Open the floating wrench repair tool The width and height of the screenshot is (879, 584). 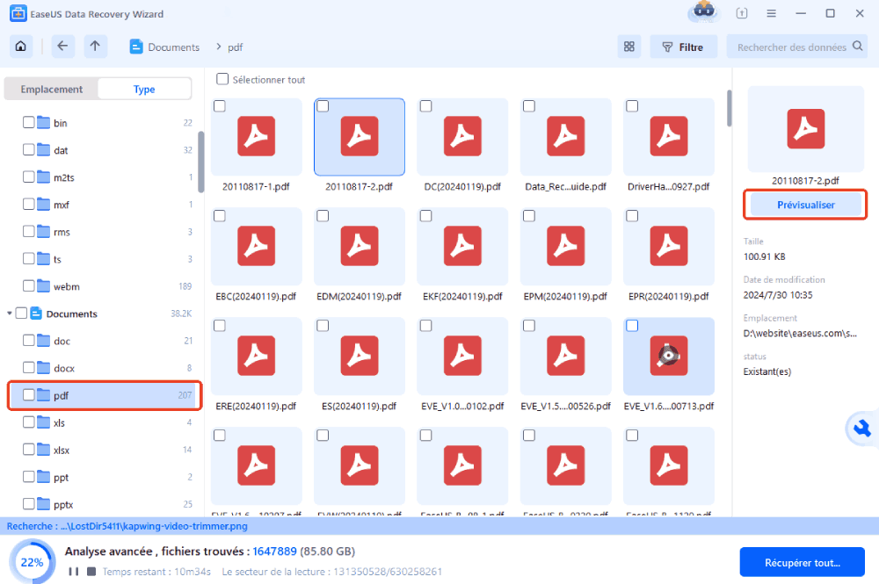[x=861, y=429]
